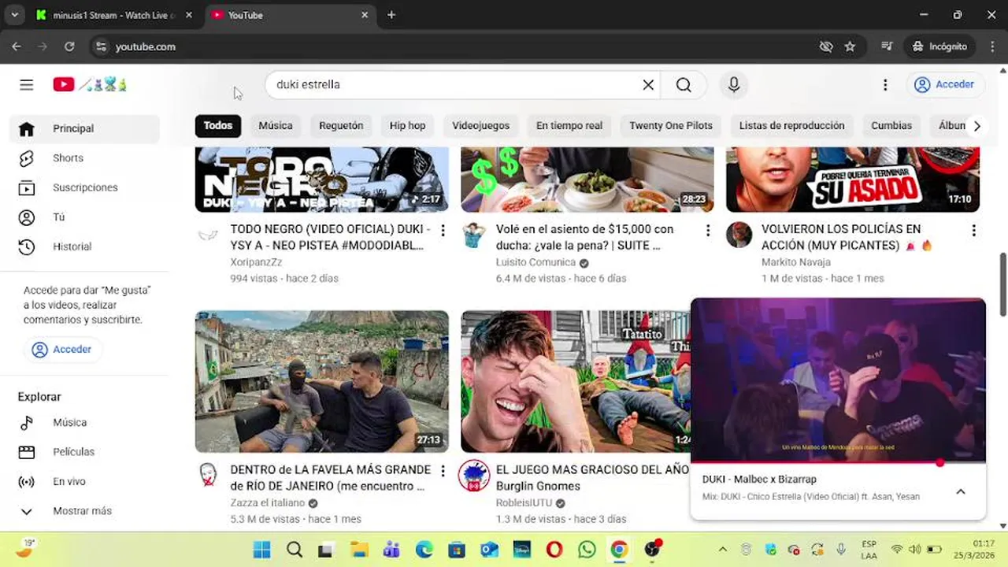Bookmark this page with the star

click(850, 46)
